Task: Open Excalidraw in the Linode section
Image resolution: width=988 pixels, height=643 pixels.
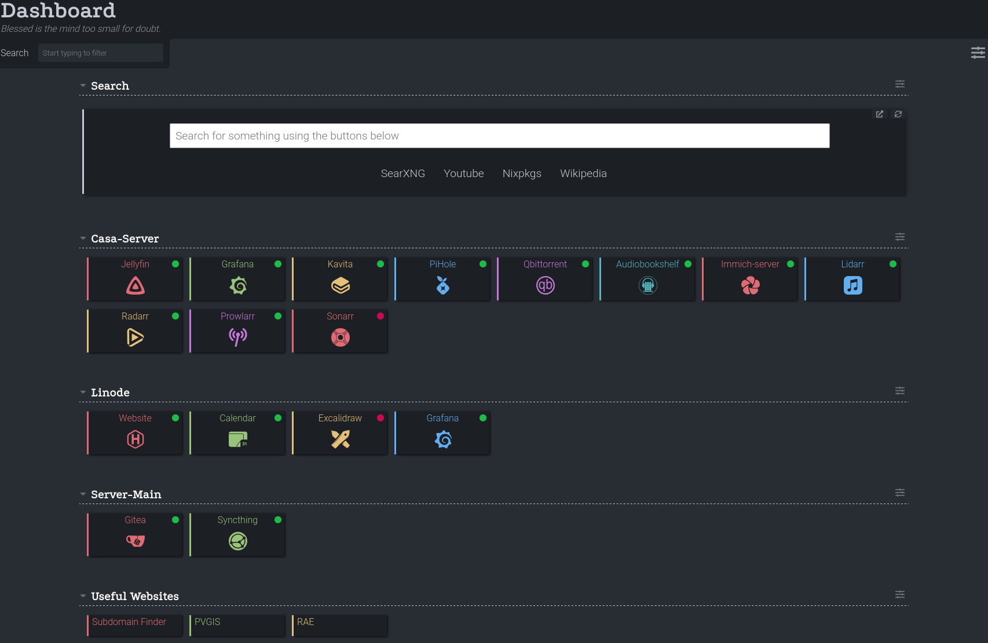Action: [x=340, y=439]
